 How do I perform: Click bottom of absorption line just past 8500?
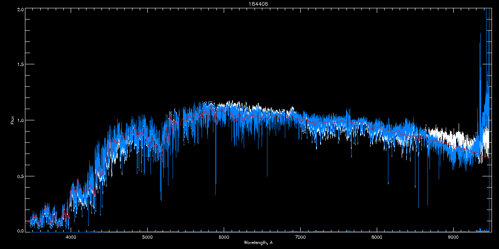point(418,206)
